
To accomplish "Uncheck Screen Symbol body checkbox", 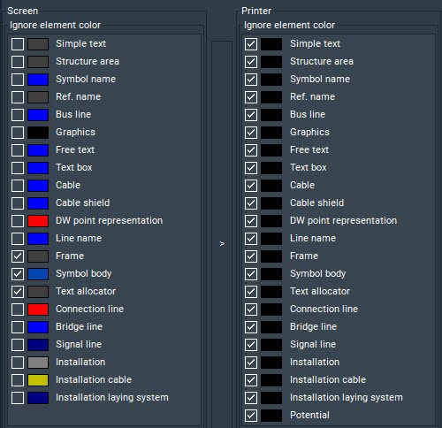I will (18, 274).
